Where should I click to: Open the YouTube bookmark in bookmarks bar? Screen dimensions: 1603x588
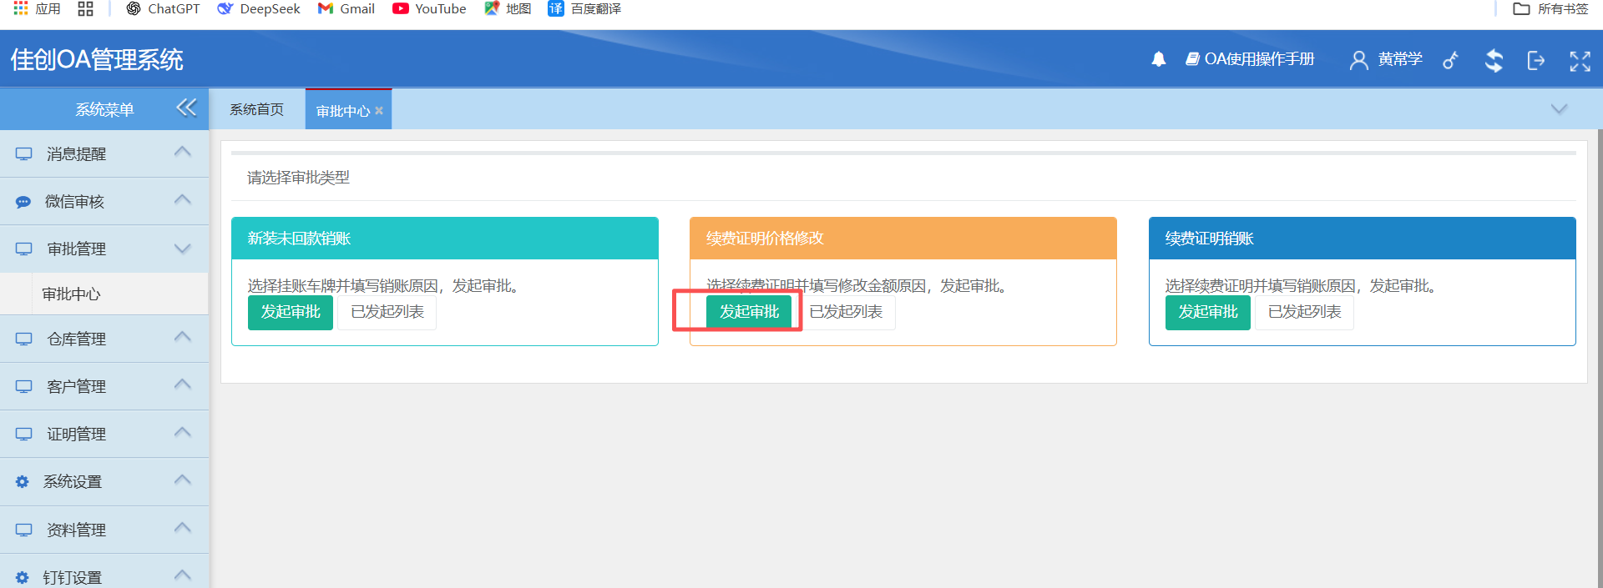click(430, 9)
